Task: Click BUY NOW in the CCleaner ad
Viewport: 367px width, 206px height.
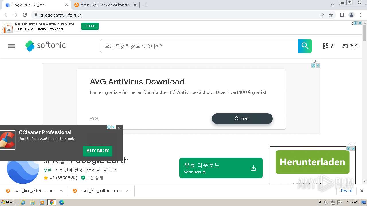Action: tap(97, 151)
